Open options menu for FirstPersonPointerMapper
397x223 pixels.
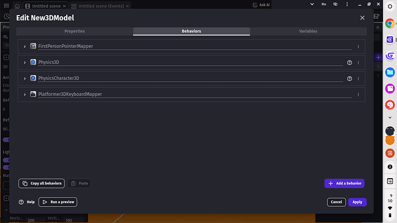click(x=358, y=47)
